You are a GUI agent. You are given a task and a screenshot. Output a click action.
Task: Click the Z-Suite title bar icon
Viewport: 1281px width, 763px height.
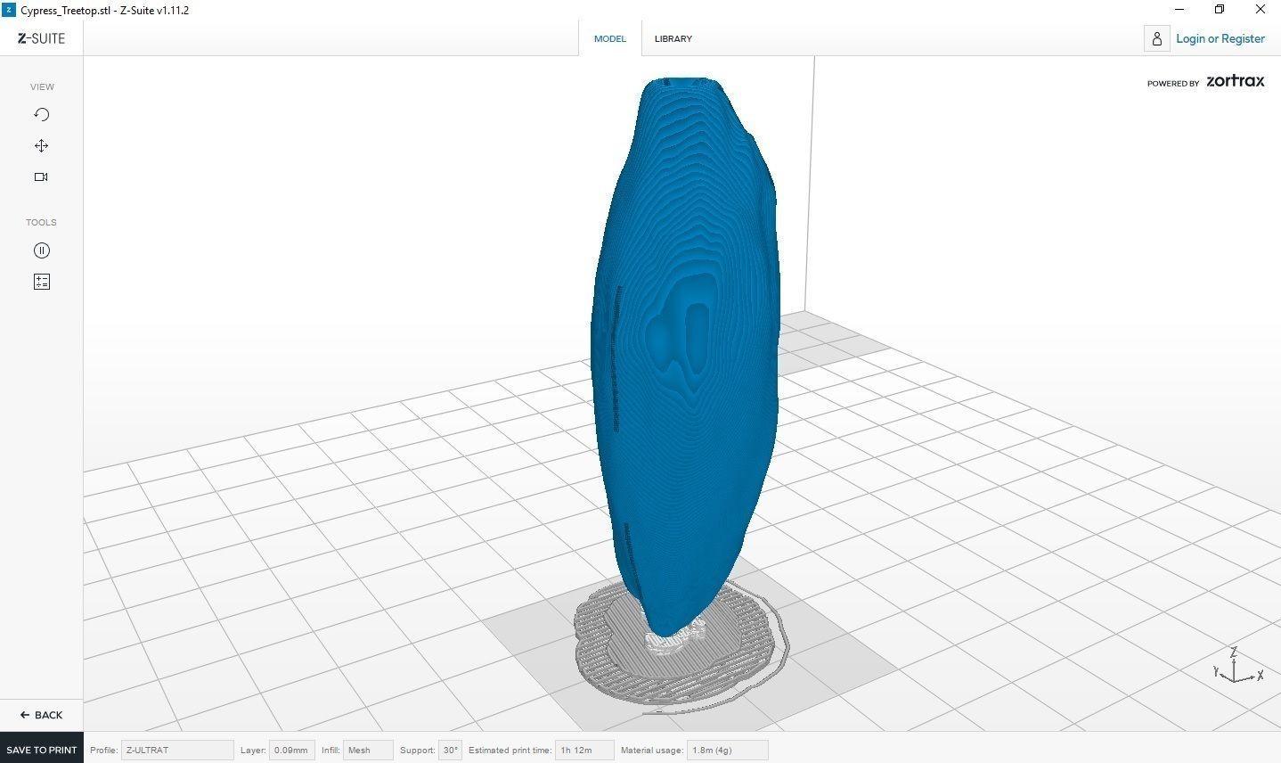click(x=9, y=10)
